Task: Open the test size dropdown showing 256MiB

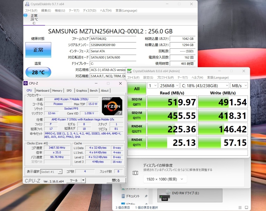Action: click(x=169, y=86)
